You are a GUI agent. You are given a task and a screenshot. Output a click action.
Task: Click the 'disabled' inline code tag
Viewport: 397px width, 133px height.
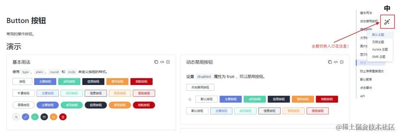coord(204,77)
